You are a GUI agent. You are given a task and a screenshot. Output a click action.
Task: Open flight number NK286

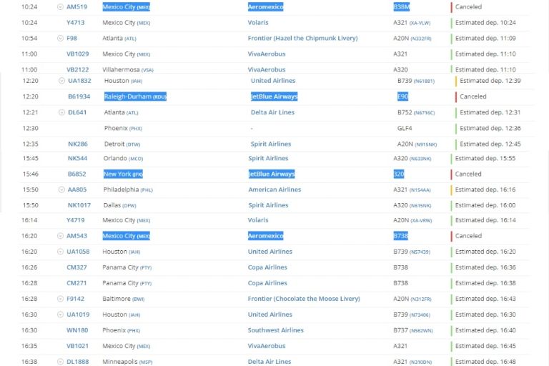tap(78, 144)
